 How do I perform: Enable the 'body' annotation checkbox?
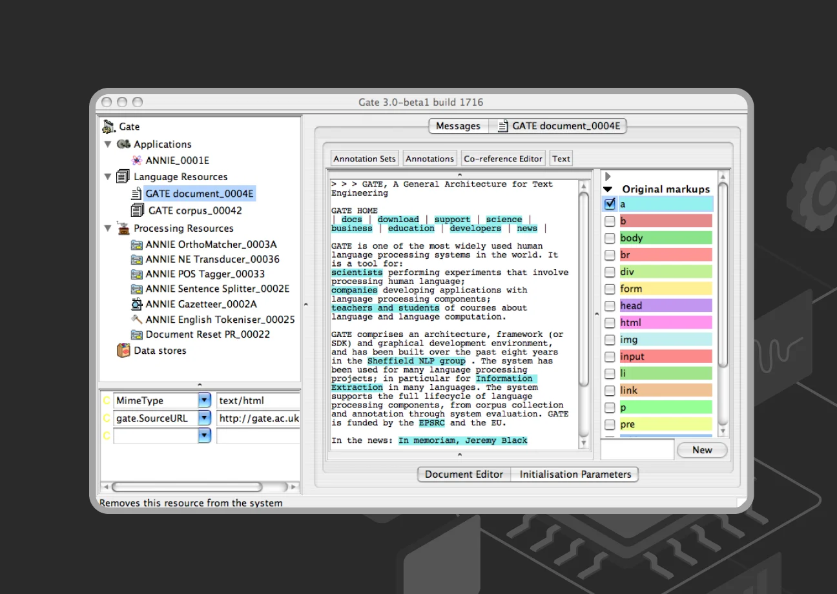tap(610, 238)
